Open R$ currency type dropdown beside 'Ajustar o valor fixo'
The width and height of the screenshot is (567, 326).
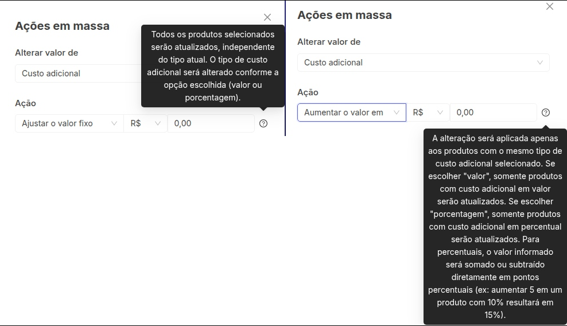click(145, 123)
